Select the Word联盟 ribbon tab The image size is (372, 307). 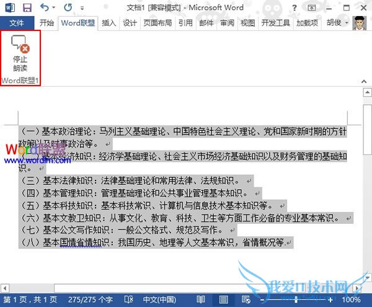[x=78, y=23]
